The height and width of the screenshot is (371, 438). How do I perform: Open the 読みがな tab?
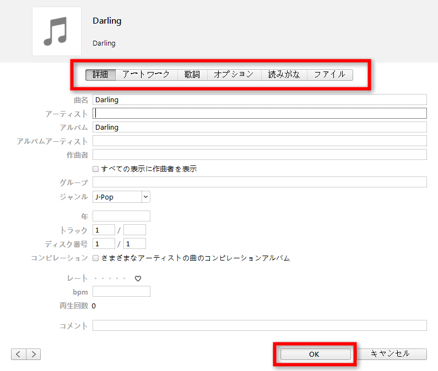coord(284,75)
